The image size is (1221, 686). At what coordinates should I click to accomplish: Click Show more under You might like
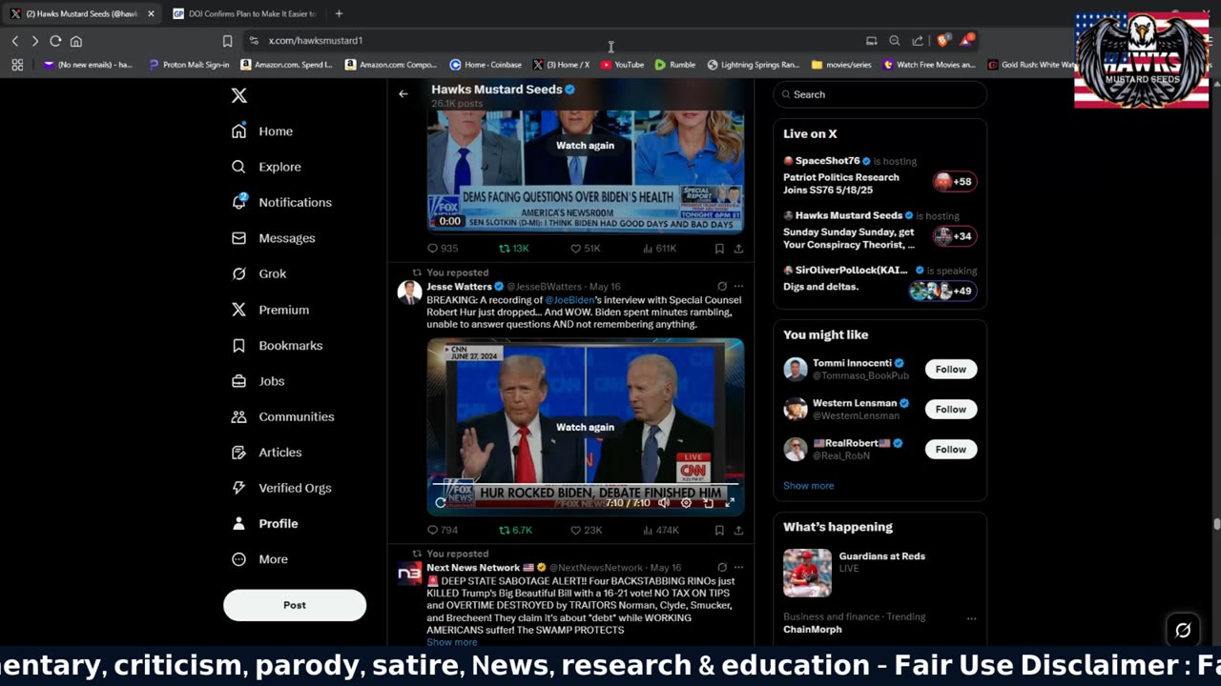coord(808,486)
